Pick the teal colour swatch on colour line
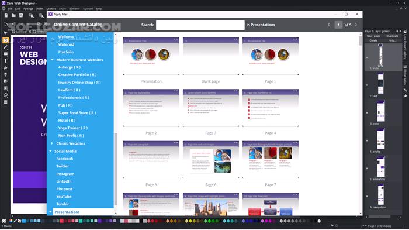The height and width of the screenshot is (230, 409). [x=81, y=221]
